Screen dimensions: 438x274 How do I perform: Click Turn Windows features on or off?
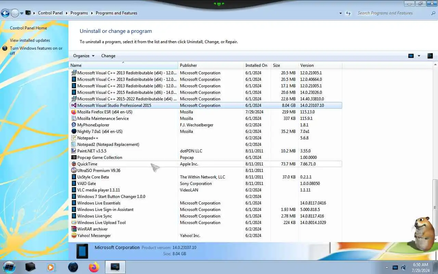tap(36, 51)
